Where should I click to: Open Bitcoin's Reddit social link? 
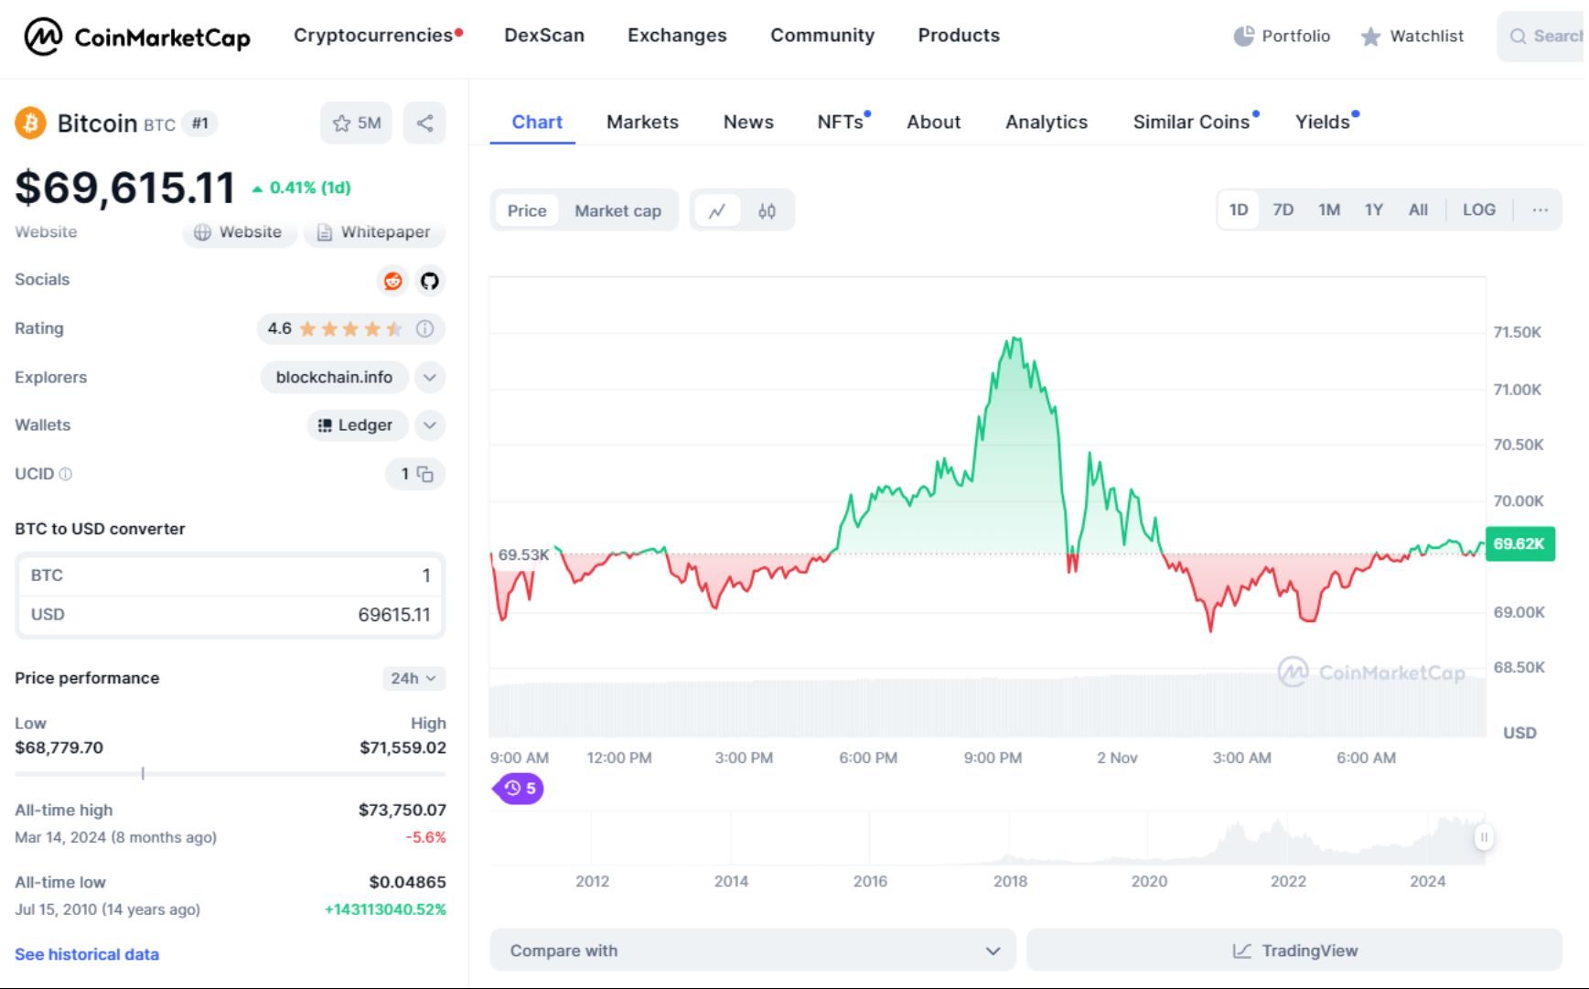point(392,281)
